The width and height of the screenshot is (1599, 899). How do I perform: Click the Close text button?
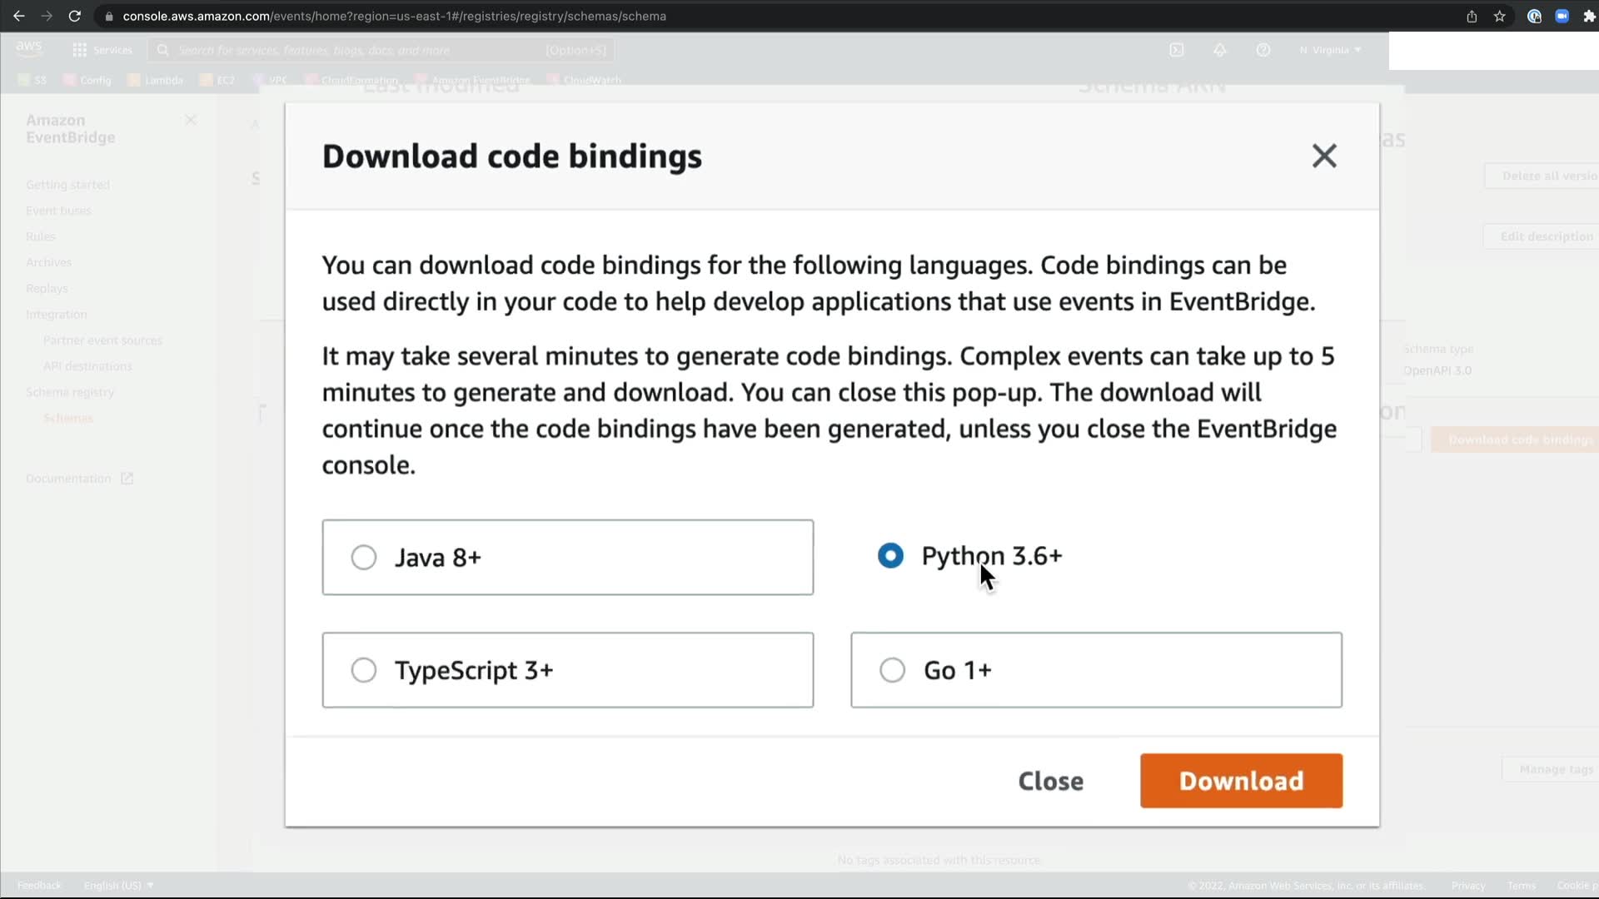[x=1050, y=781]
